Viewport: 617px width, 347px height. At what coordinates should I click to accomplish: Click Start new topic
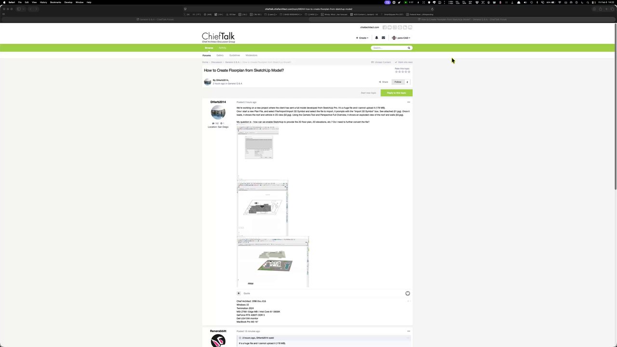[368, 93]
